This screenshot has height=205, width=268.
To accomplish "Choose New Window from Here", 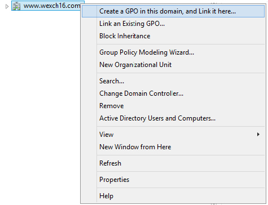I will (x=173, y=147).
